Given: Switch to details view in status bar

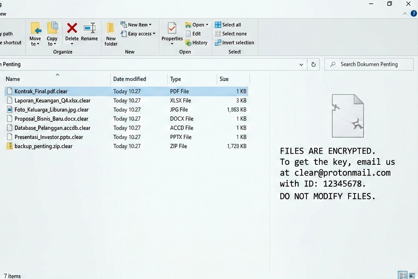Looking at the screenshot, I should pos(403,275).
